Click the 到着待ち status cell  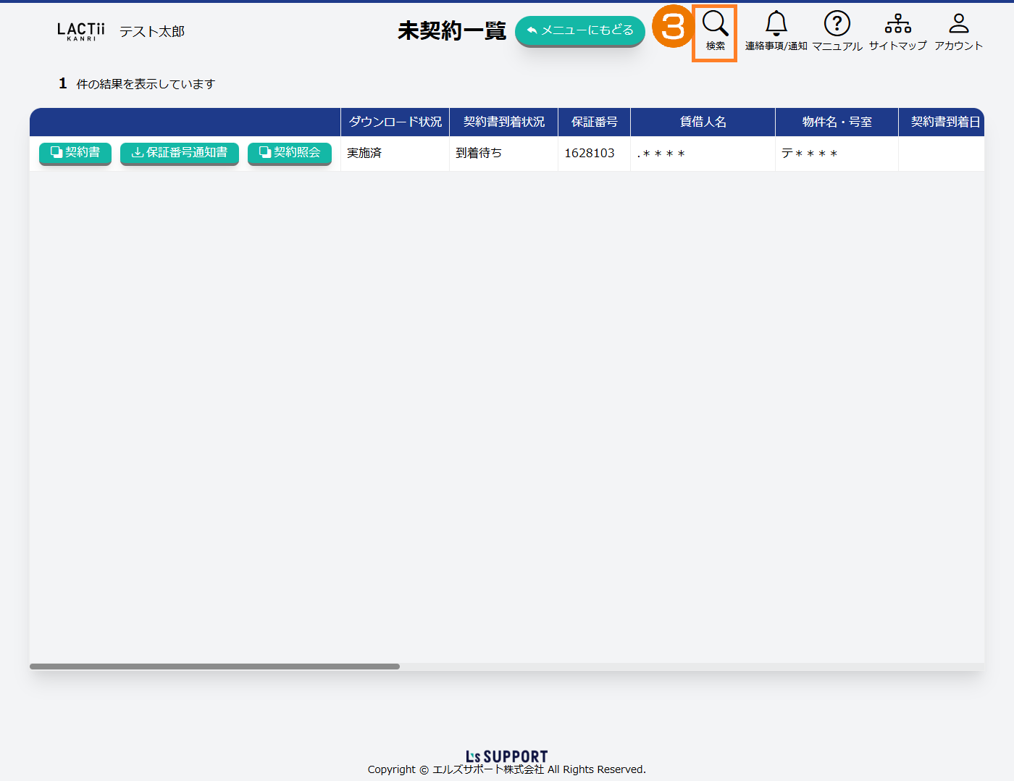(479, 154)
